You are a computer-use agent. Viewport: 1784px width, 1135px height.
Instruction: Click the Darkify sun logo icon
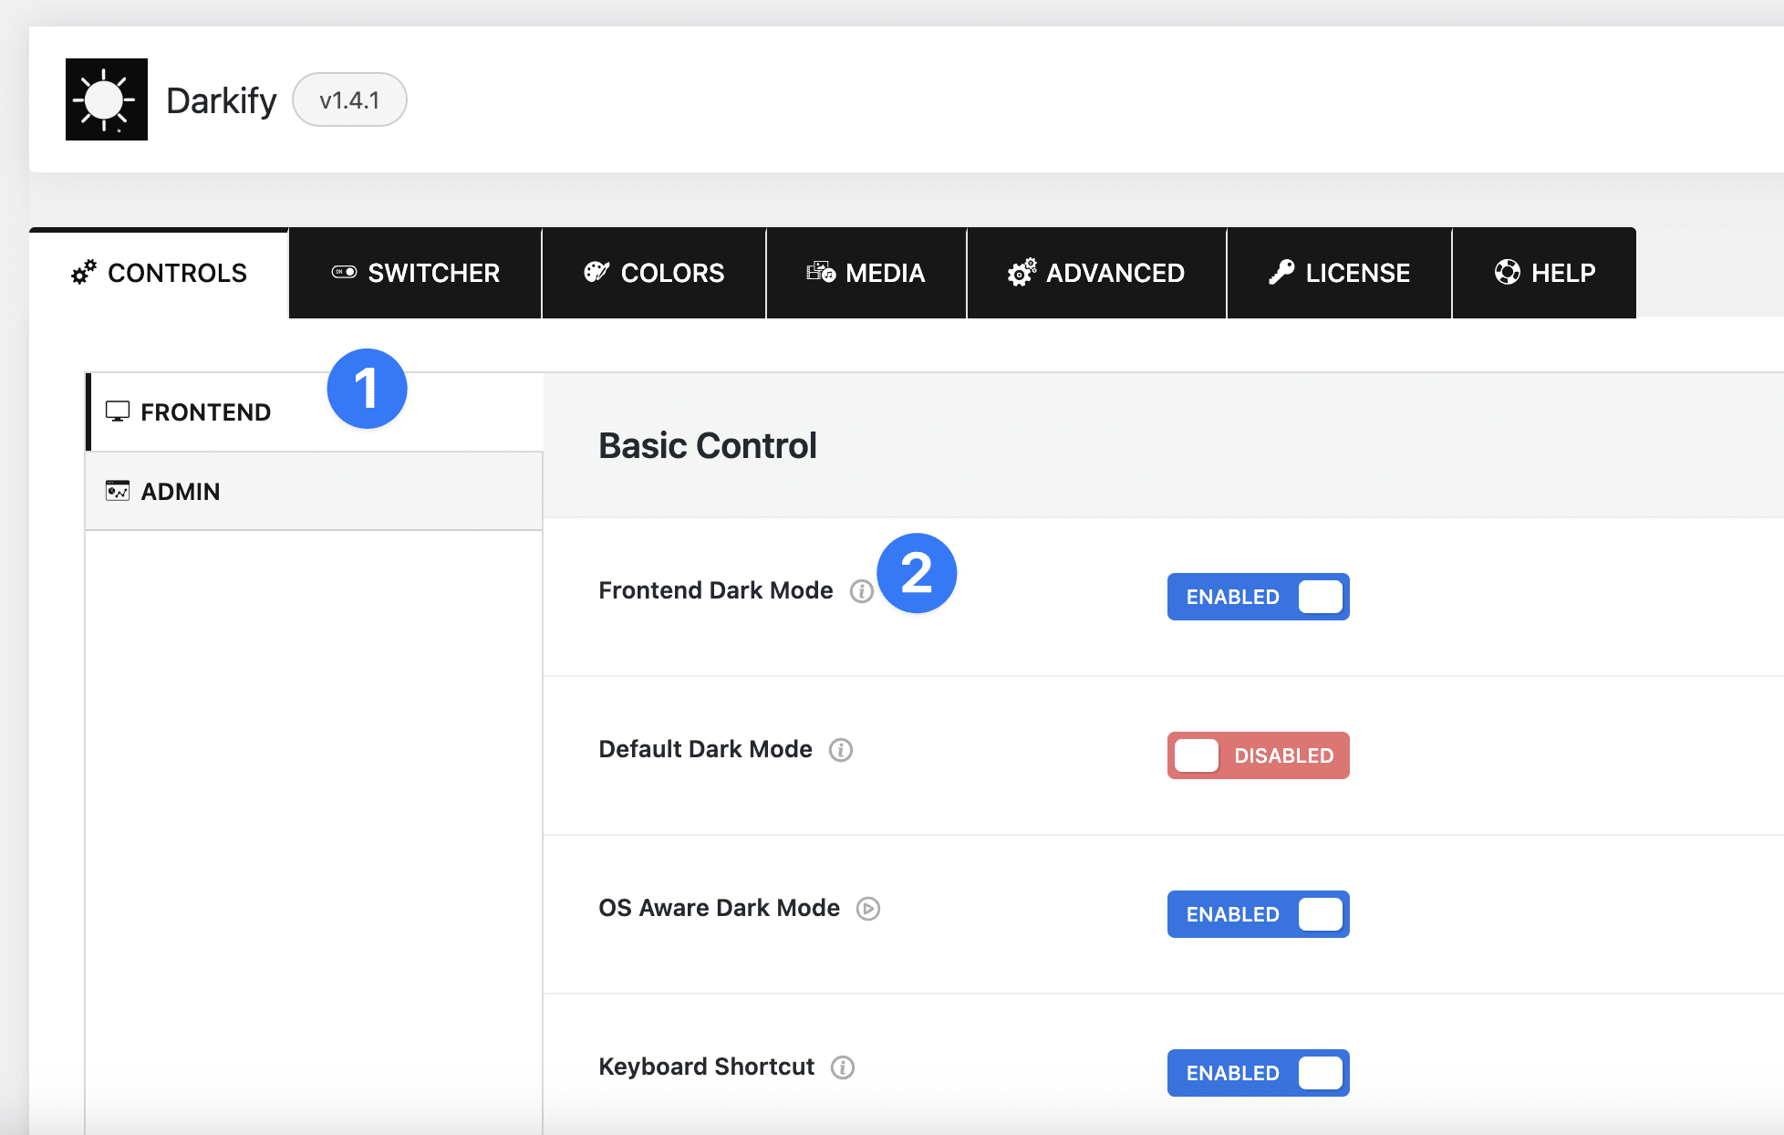[106, 99]
